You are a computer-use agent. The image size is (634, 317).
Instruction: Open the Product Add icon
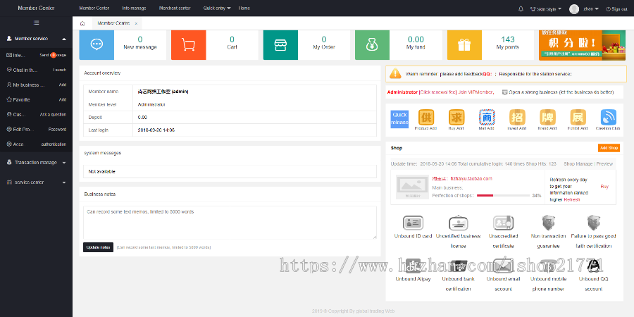pos(426,118)
